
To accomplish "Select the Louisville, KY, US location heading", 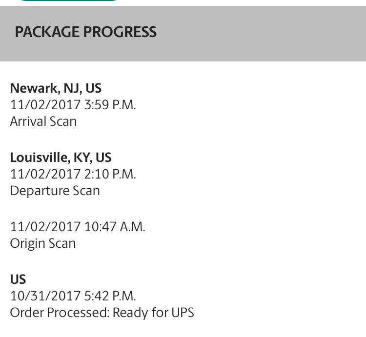I will pos(61,158).
